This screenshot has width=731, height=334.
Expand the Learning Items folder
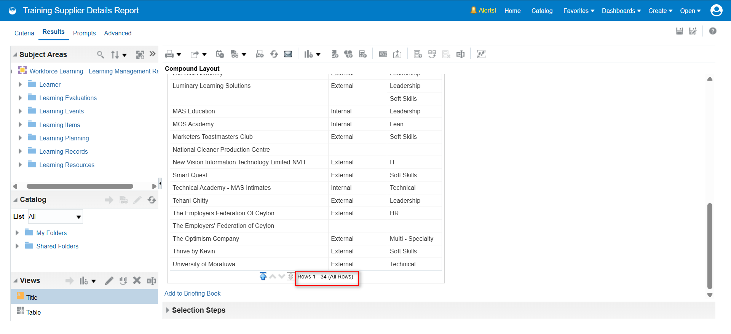[20, 125]
